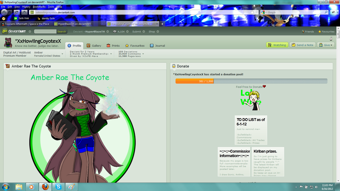Reload the page with the refresh icon
Image resolution: width=340 pixels, height=191 pixels.
point(17,12)
